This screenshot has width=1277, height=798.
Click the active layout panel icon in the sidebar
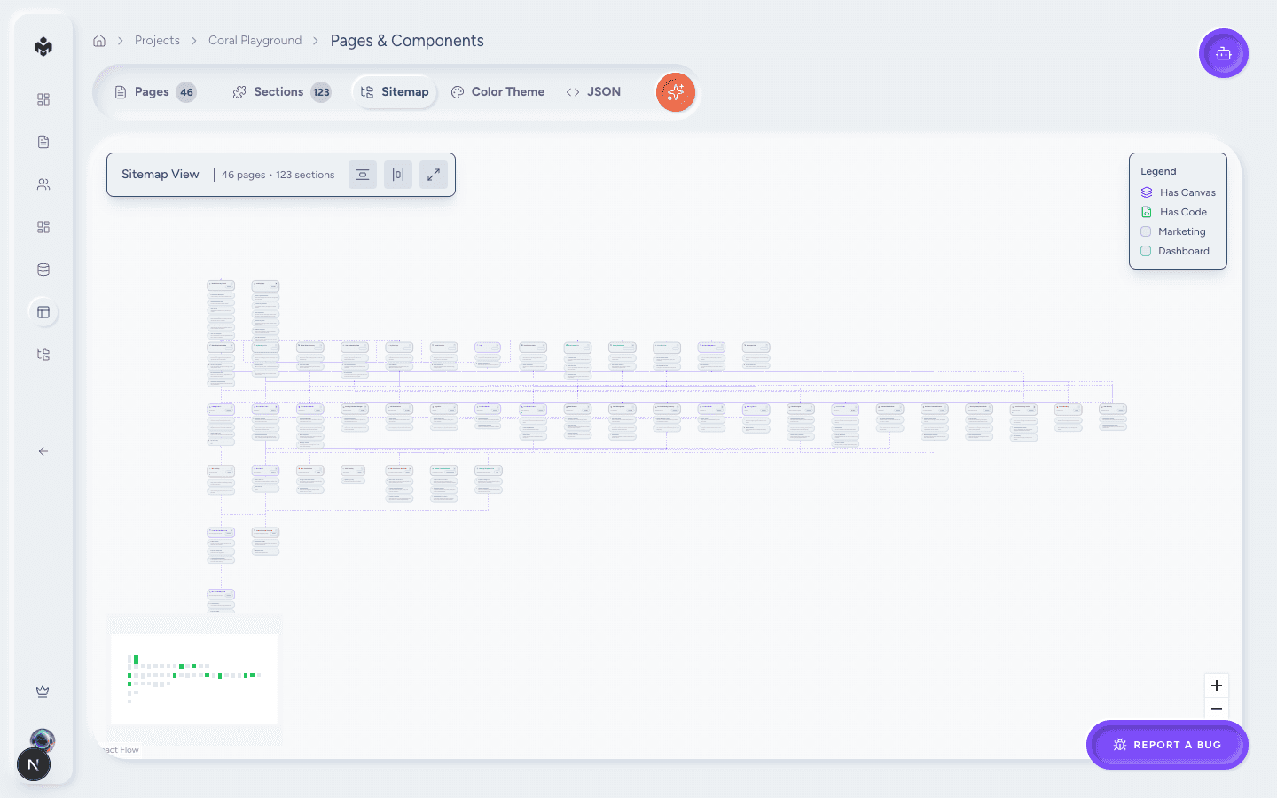point(43,311)
